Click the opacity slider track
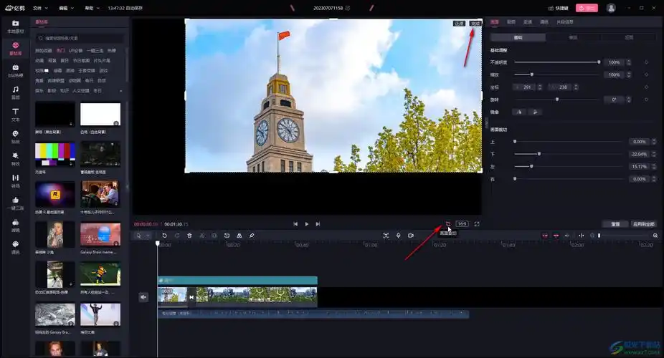Image resolution: width=664 pixels, height=358 pixels. coord(556,62)
